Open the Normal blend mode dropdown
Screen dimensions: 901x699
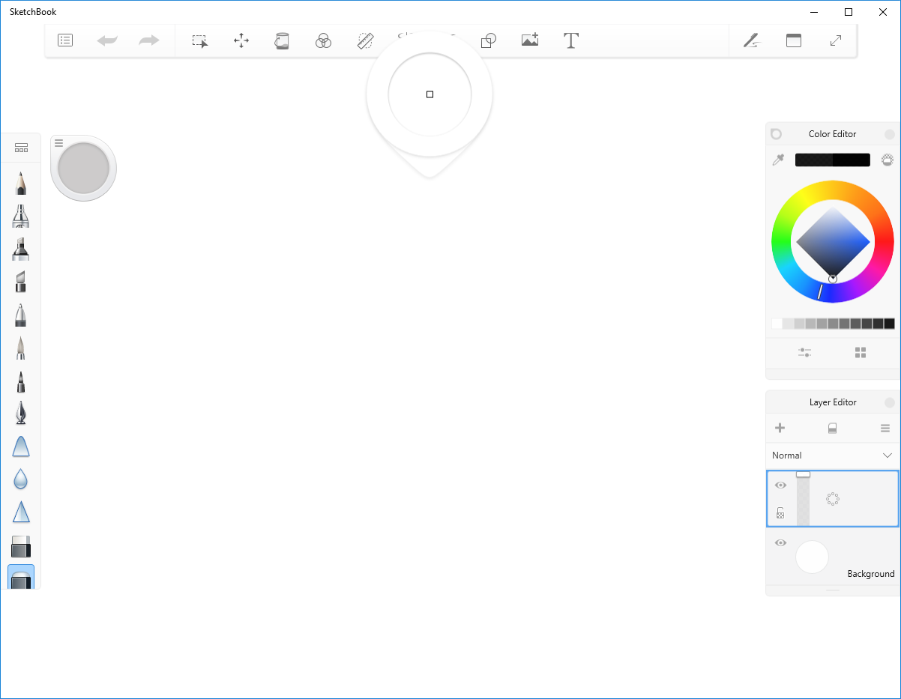point(832,456)
